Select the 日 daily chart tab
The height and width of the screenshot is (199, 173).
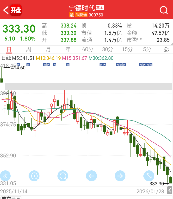[x=9, y=49]
